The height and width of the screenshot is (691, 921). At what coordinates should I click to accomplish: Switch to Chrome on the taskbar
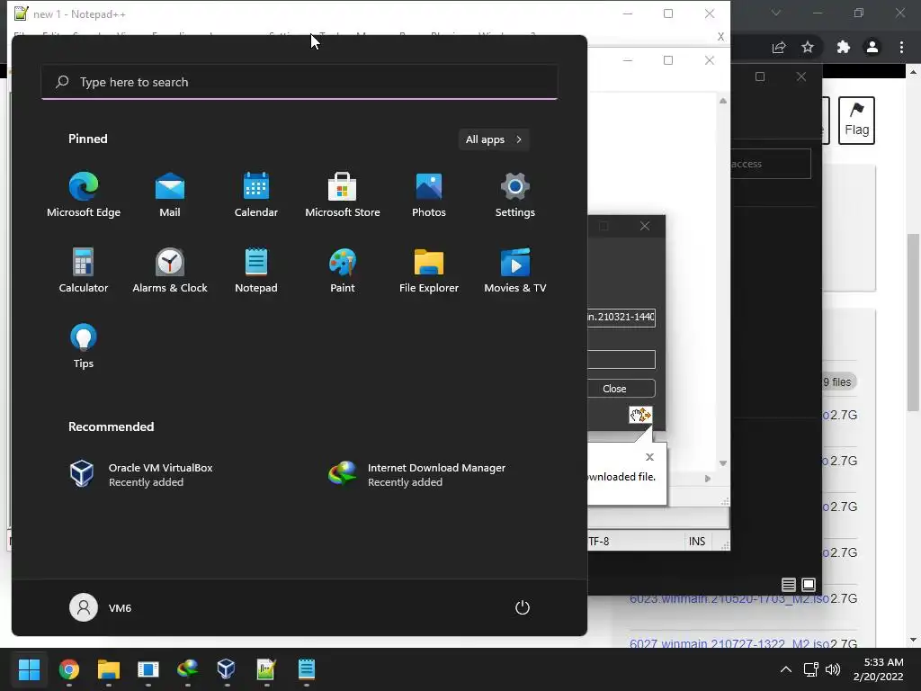click(x=68, y=669)
